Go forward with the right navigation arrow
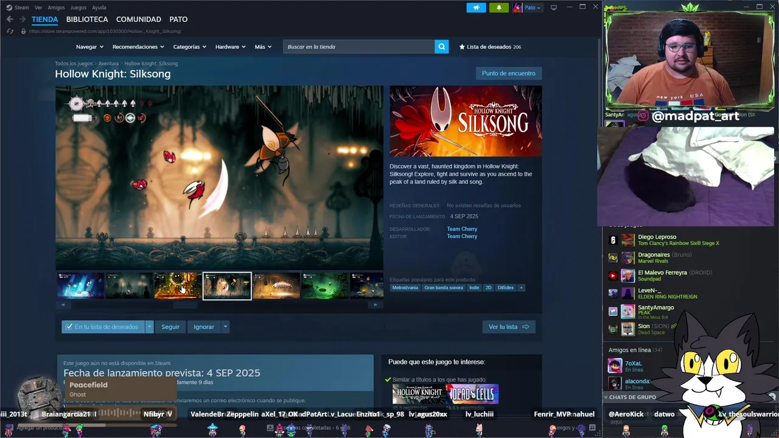This screenshot has width=779, height=438. click(x=23, y=19)
